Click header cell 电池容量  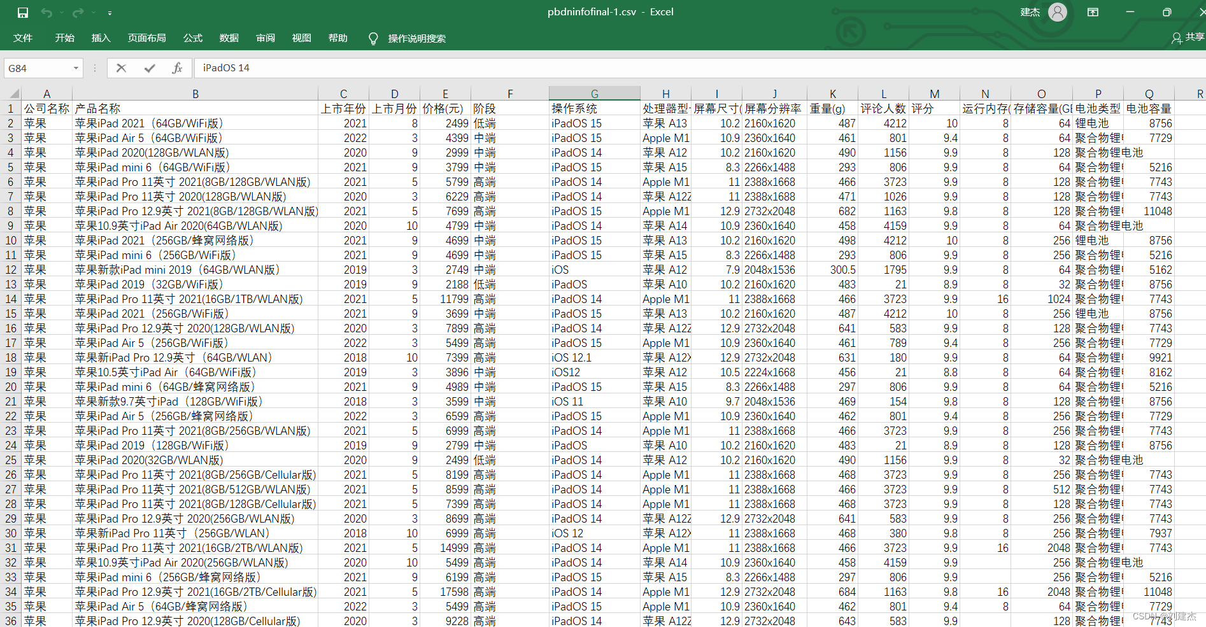[x=1149, y=109]
